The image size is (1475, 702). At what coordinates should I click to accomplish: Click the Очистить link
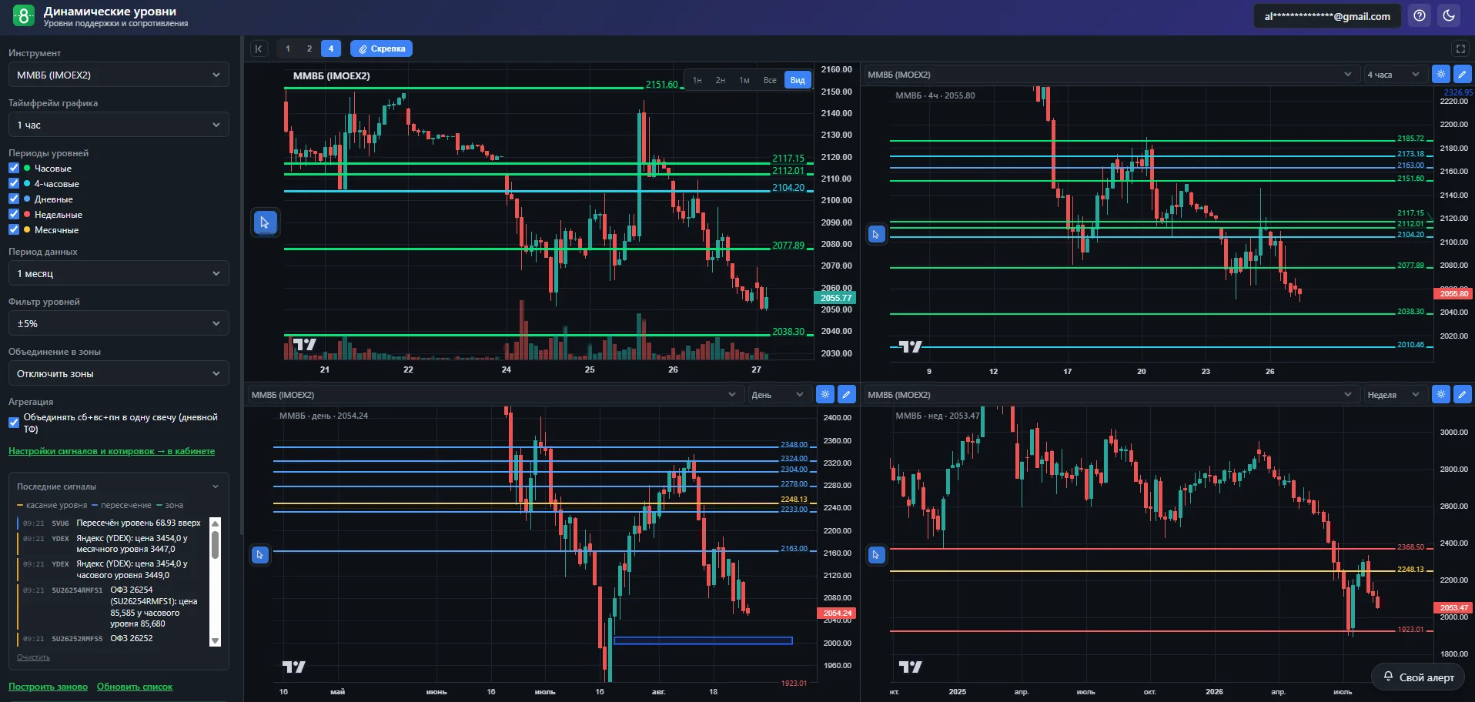tap(33, 657)
